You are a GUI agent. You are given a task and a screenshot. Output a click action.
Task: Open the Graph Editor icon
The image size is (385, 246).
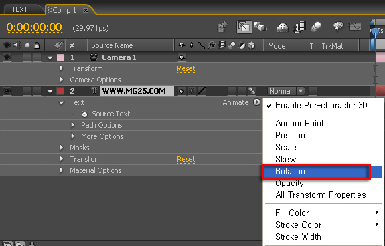[x=355, y=27]
